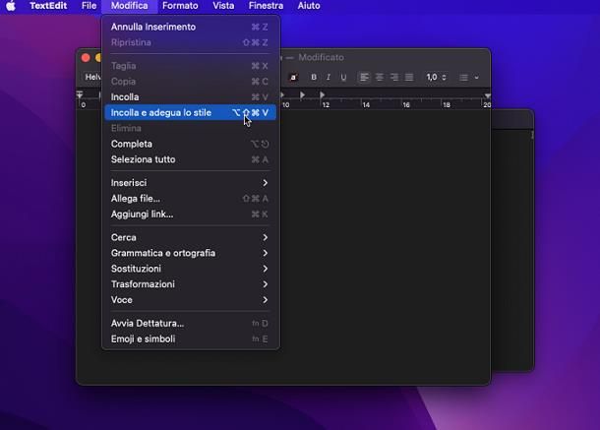
Task: Open the list bullets and numbering dropdown
Action: (x=469, y=78)
